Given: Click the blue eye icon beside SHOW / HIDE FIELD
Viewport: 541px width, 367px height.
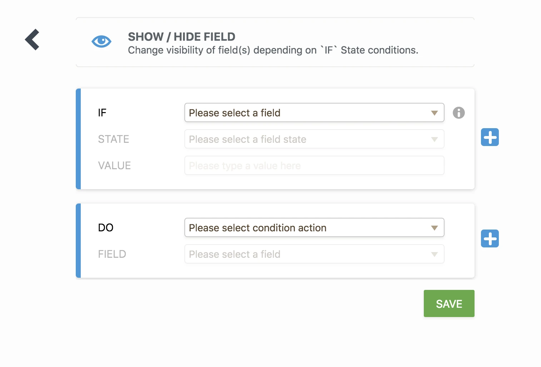Looking at the screenshot, I should coord(101,41).
